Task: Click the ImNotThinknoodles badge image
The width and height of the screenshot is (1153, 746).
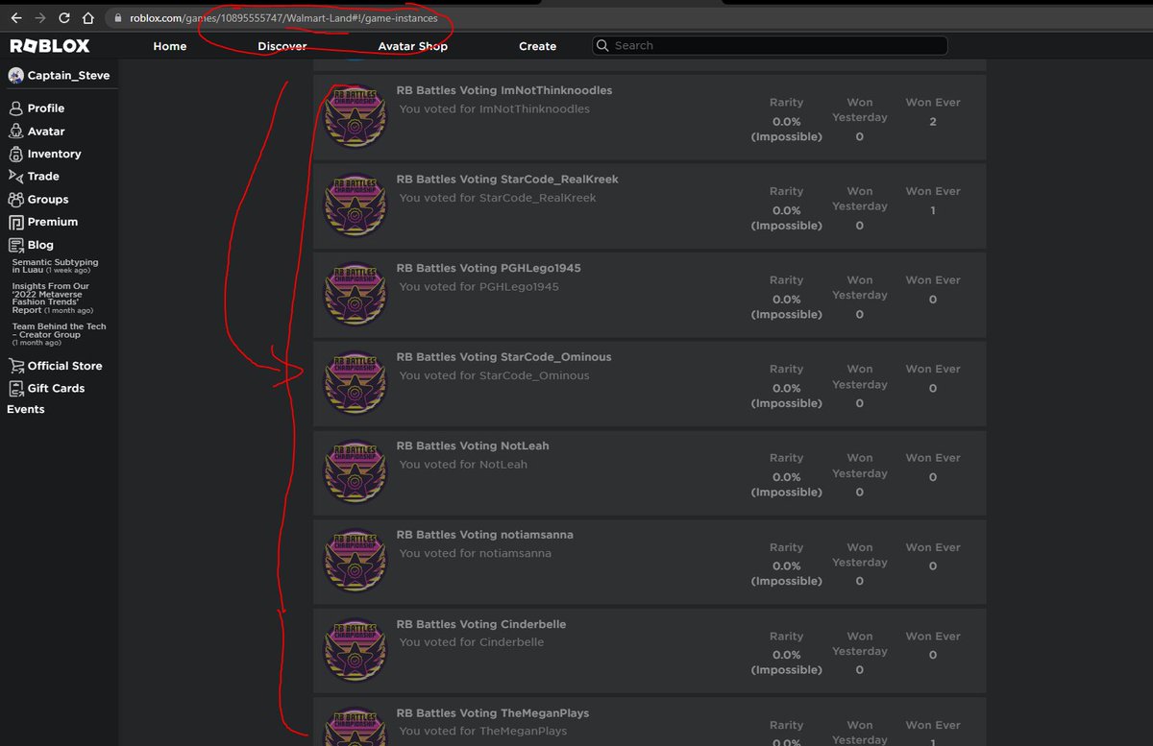Action: [355, 116]
